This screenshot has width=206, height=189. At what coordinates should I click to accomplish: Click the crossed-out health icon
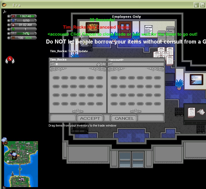click(x=13, y=16)
